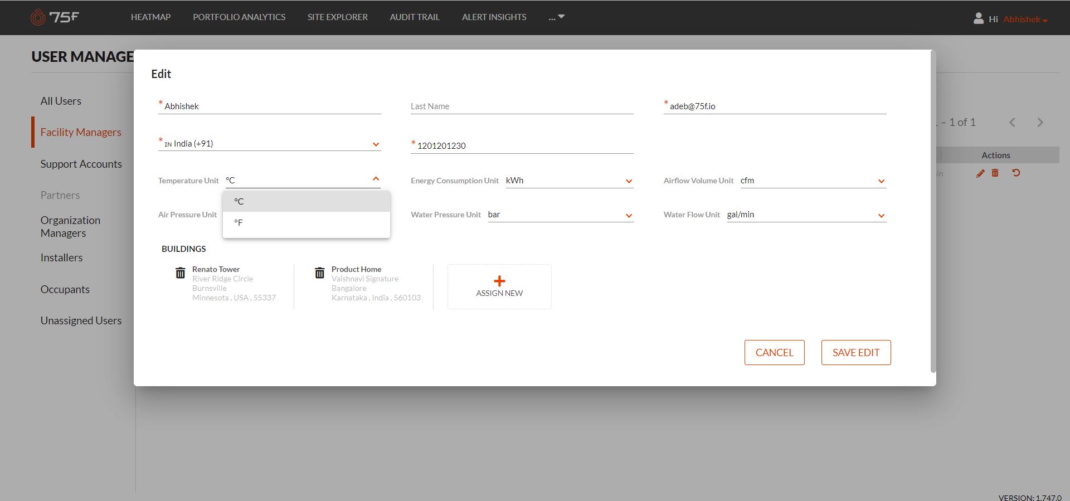Open Audit Trail
1070x501 pixels.
415,17
